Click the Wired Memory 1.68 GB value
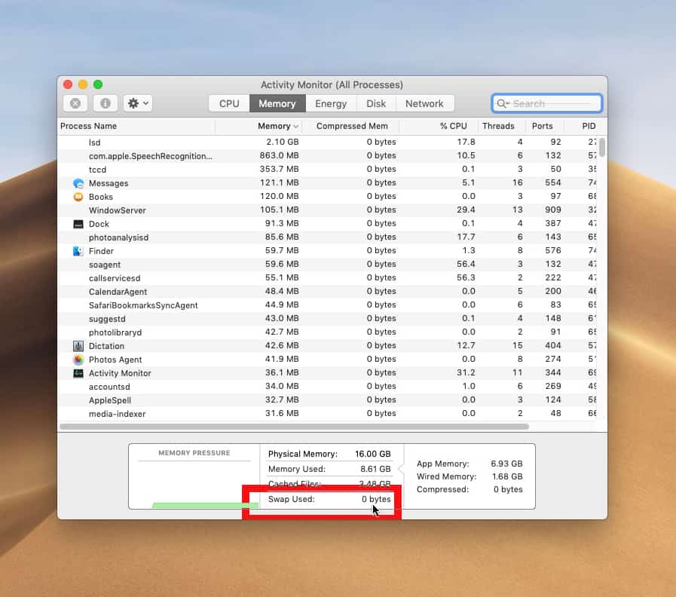The height and width of the screenshot is (597, 676). [507, 476]
